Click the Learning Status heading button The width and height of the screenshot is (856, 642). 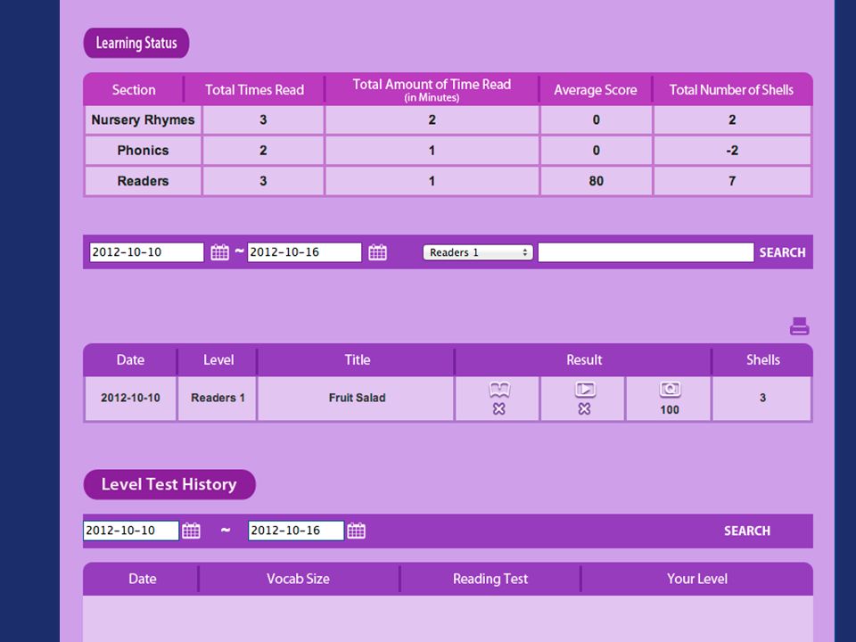coord(136,43)
